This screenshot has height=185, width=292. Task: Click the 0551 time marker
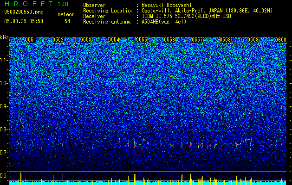[x=31, y=40]
